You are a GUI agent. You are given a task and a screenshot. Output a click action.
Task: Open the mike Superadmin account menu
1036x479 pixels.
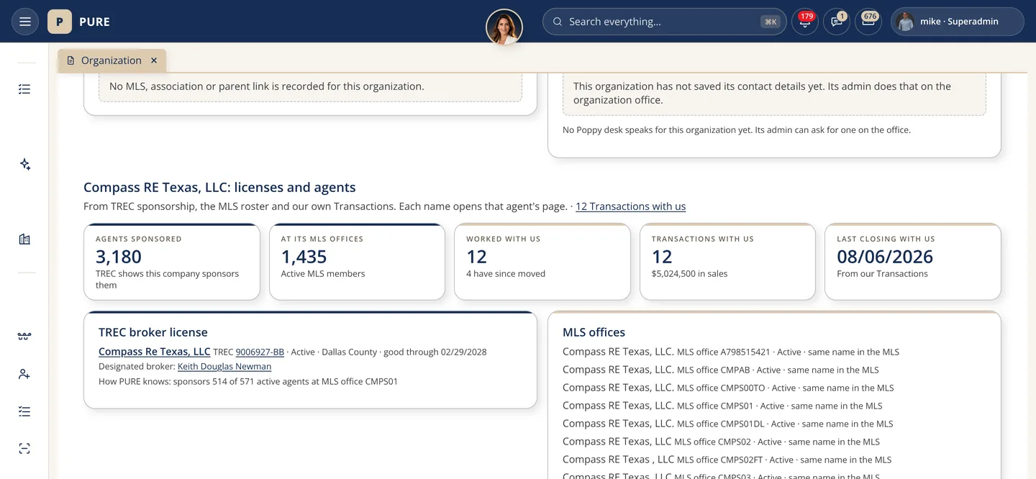pyautogui.click(x=958, y=22)
